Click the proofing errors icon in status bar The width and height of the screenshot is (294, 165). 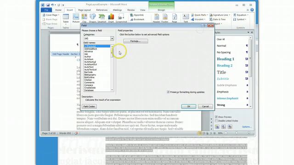tap(76, 133)
